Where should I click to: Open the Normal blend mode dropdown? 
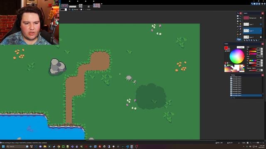[x=76, y=10]
